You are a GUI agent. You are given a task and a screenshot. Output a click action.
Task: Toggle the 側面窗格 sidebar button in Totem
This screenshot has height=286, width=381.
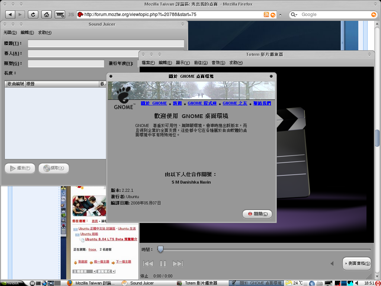click(356, 263)
